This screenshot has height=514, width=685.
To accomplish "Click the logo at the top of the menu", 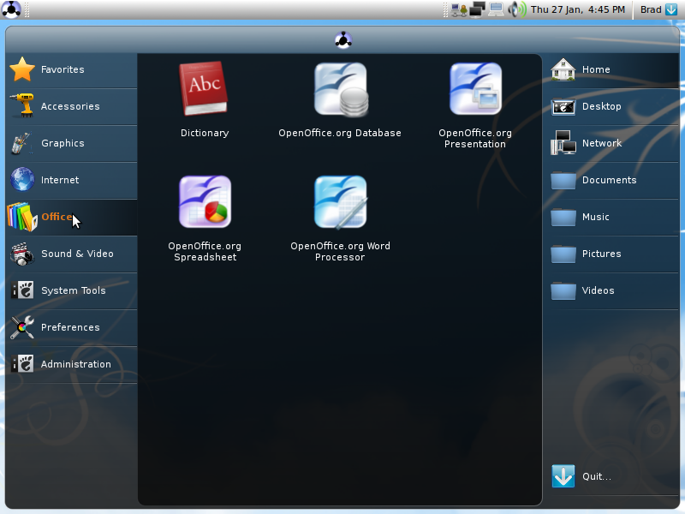I will pos(343,40).
